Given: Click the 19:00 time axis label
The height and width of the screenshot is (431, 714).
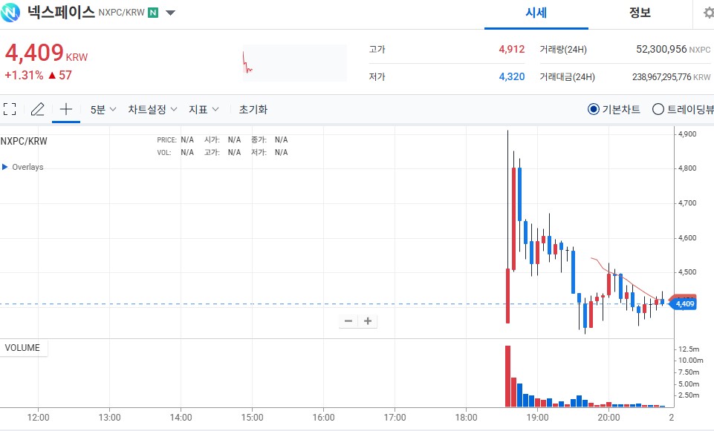Looking at the screenshot, I should click(x=537, y=418).
